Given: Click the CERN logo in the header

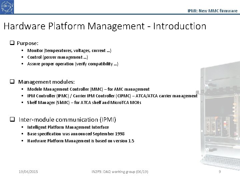Looking at the screenshot, I should point(7,7).
